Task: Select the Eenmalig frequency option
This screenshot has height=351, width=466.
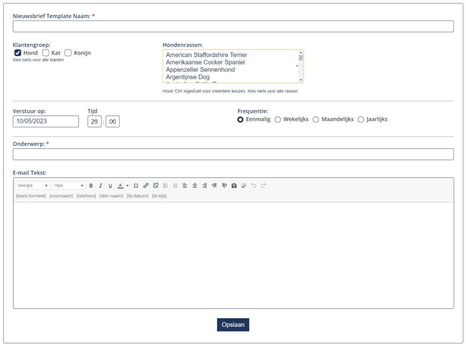Action: (x=240, y=119)
